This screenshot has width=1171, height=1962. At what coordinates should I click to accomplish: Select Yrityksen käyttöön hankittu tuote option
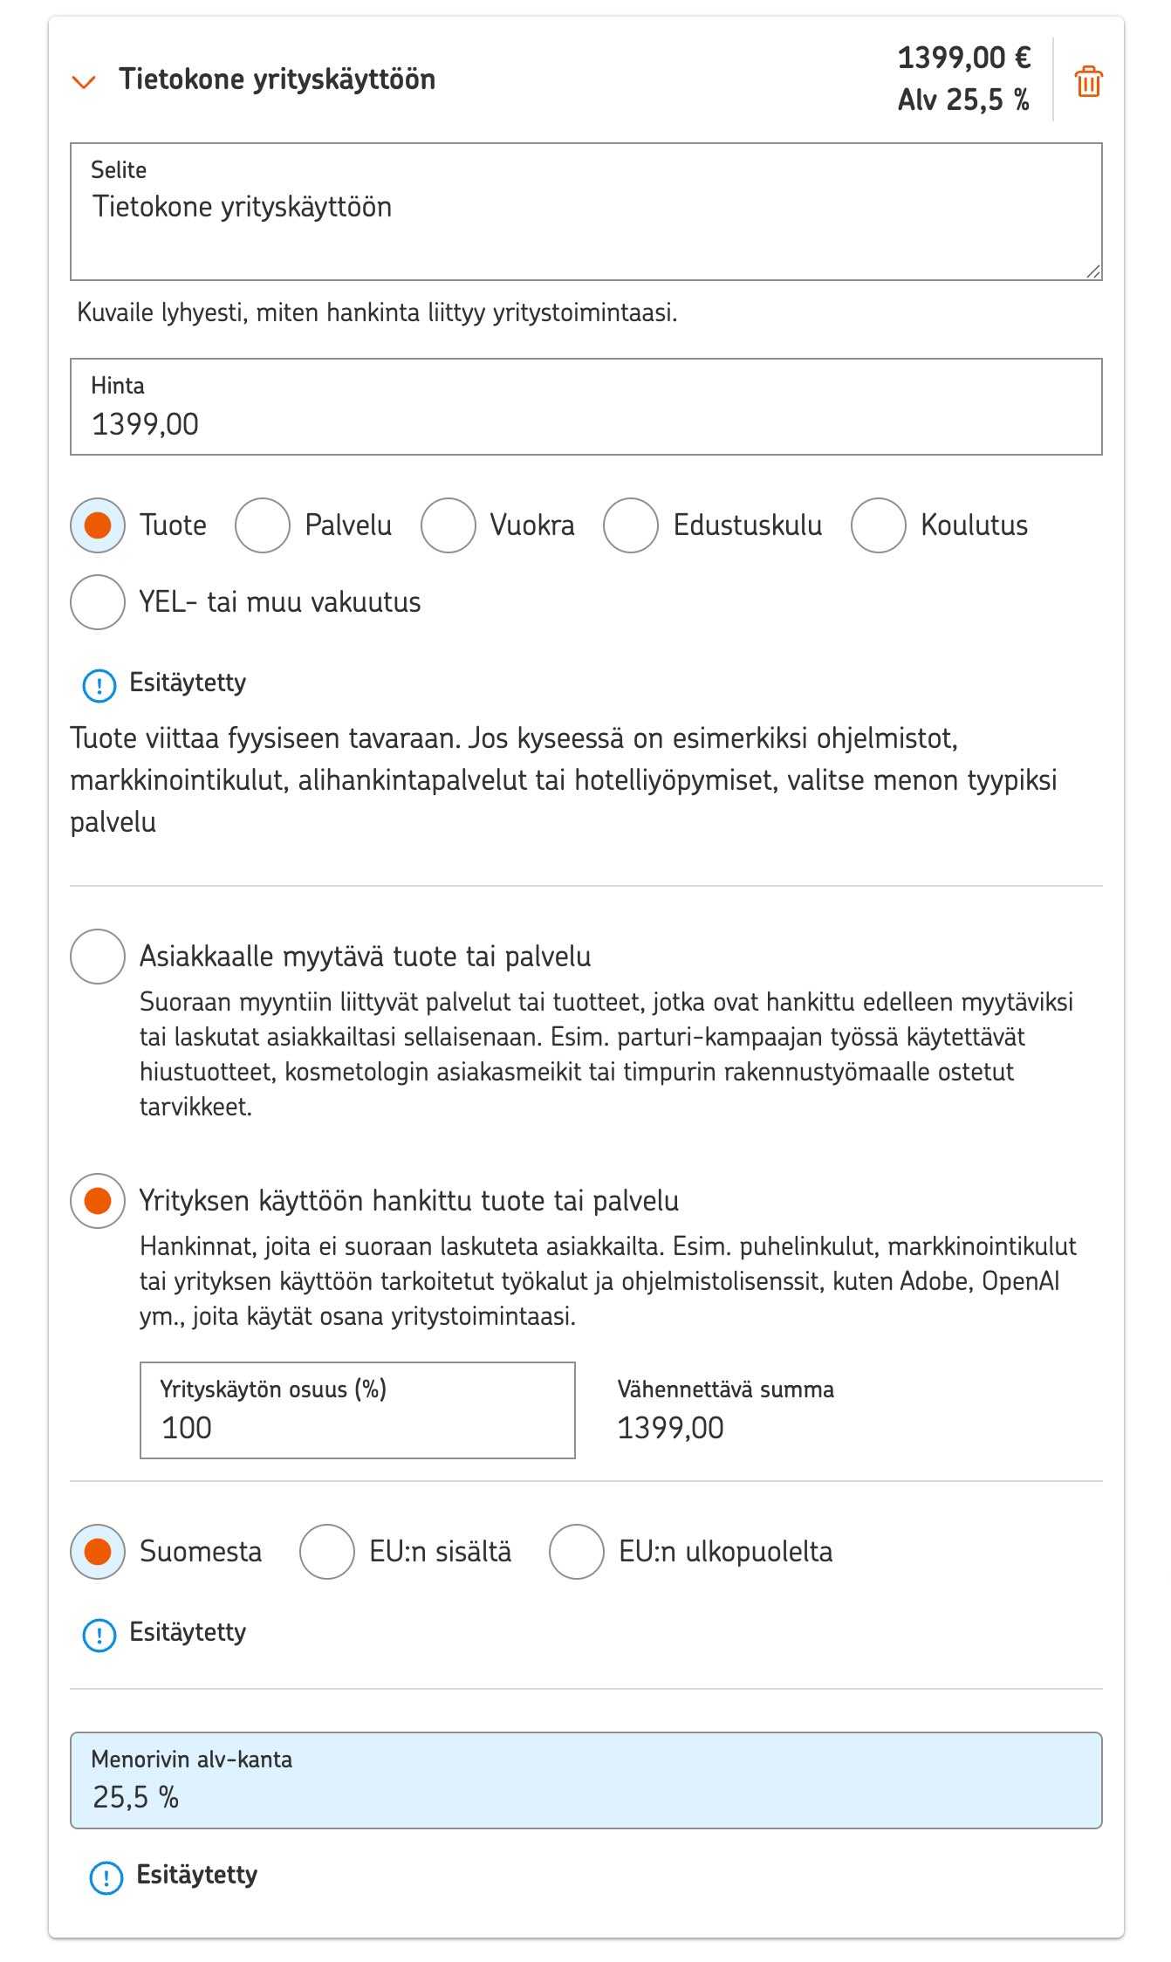(98, 1201)
